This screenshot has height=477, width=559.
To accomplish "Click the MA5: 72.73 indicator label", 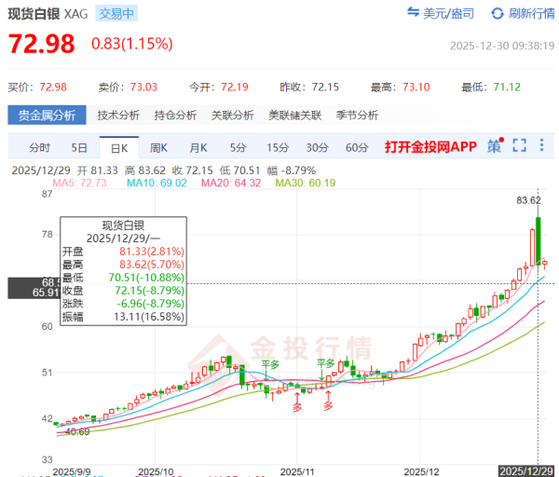I will click(79, 183).
